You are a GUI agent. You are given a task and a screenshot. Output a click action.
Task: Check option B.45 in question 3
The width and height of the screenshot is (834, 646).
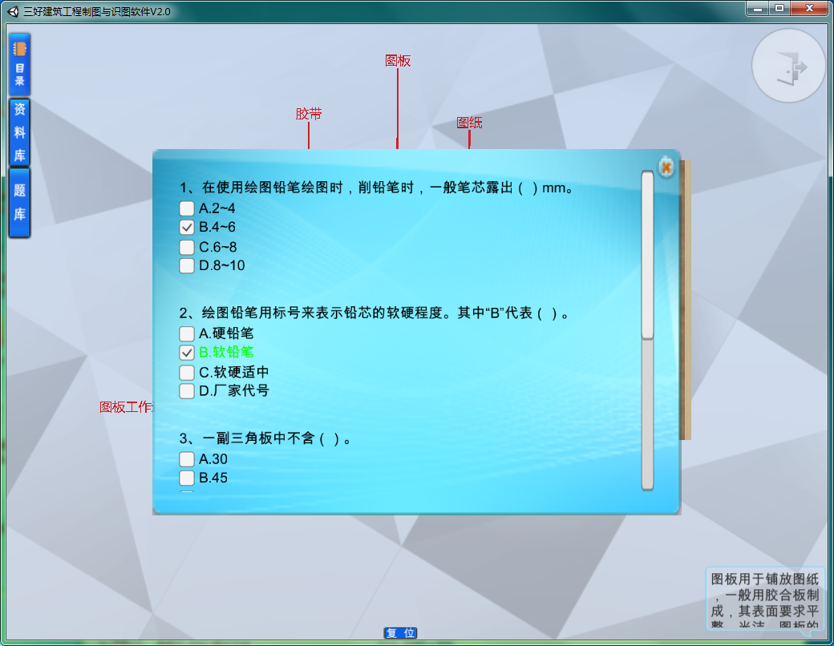(187, 478)
